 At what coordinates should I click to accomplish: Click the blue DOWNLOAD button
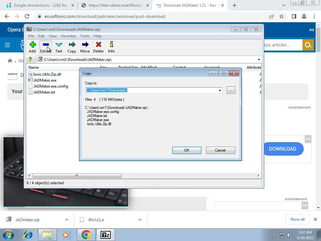[x=283, y=149]
